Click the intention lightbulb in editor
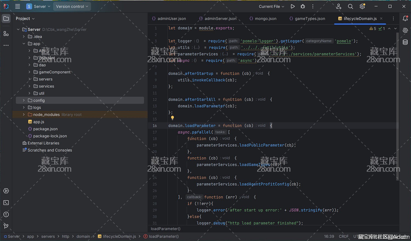The width and height of the screenshot is (411, 241). point(172,118)
